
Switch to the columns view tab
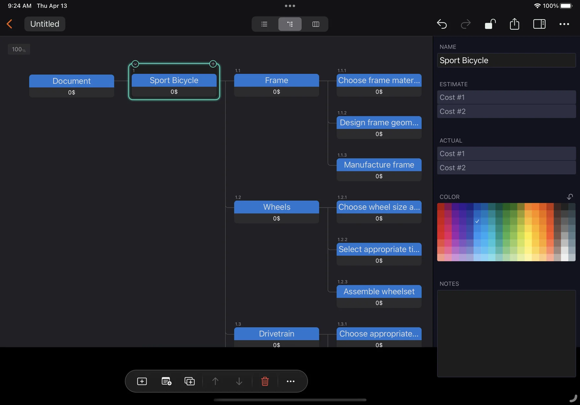(x=315, y=24)
